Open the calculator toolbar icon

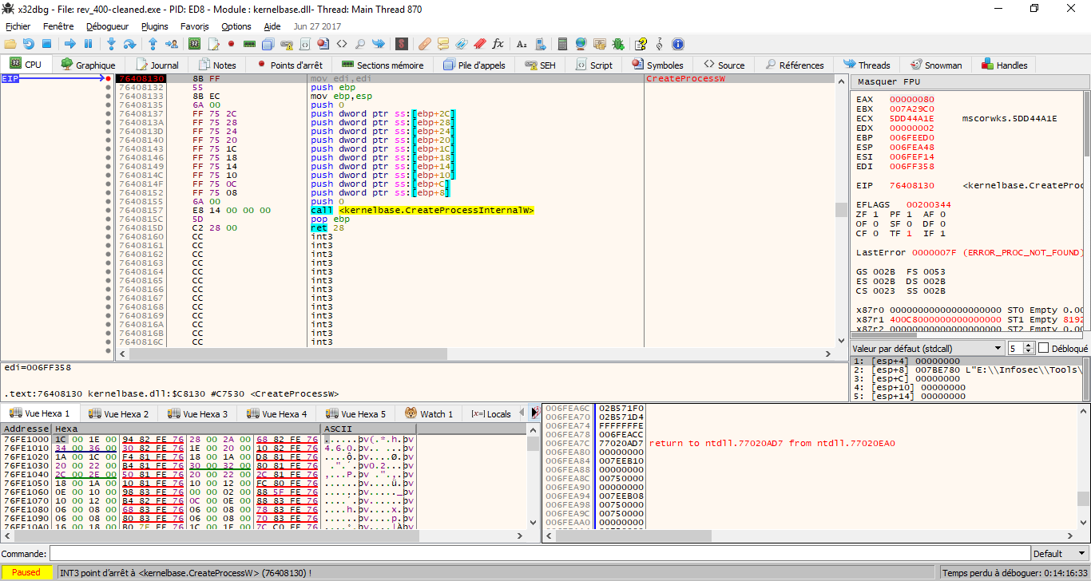pos(562,44)
